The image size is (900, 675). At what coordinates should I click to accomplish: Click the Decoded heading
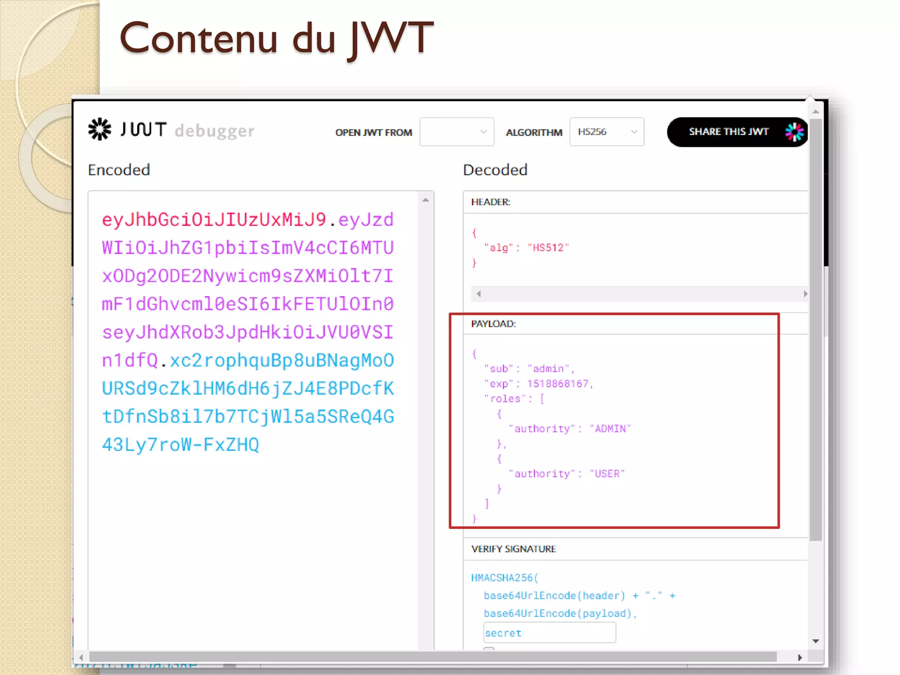coord(495,170)
